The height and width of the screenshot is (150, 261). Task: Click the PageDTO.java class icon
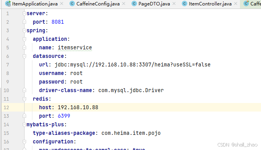tap(134, 3)
